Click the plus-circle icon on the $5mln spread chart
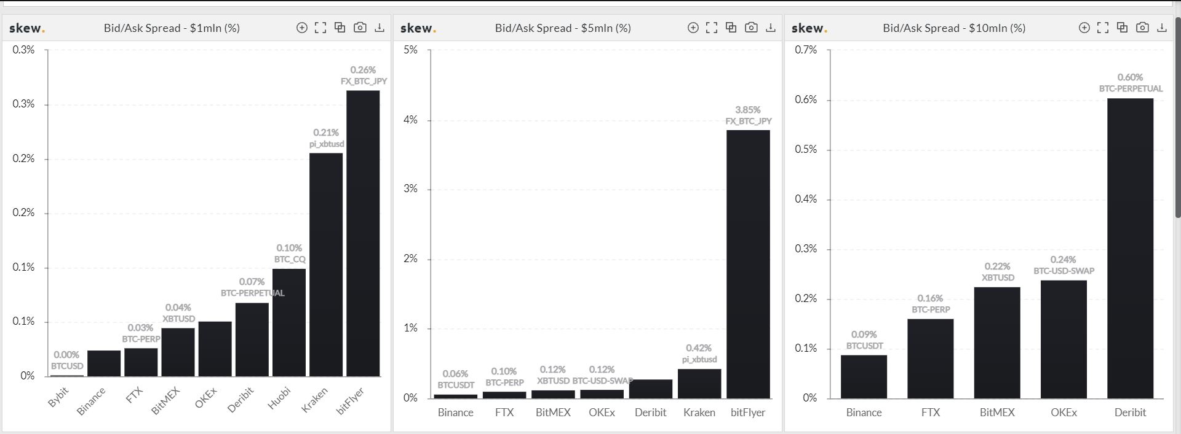The height and width of the screenshot is (434, 1181). (693, 28)
